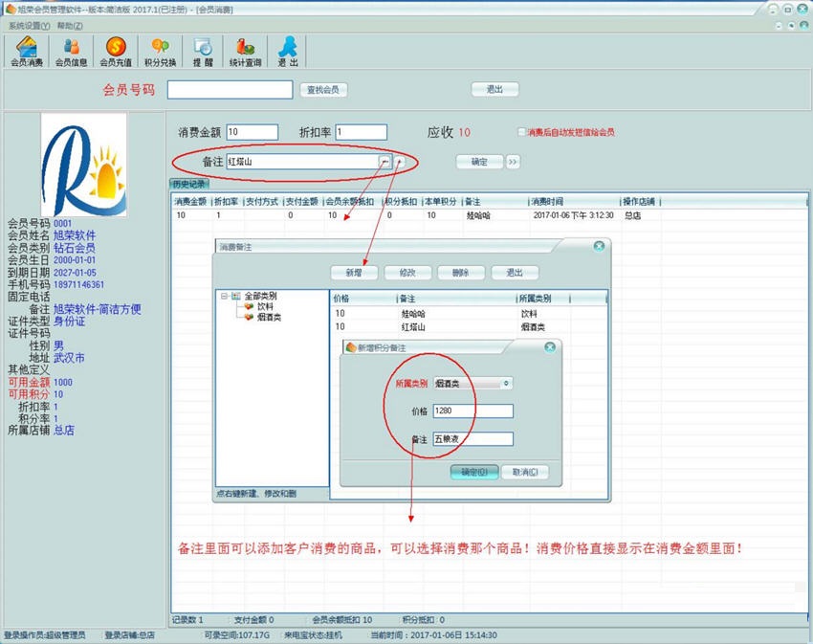The width and height of the screenshot is (813, 644).
Task: Select the 娃哈哈 row in remarks list
Action: coord(469,314)
